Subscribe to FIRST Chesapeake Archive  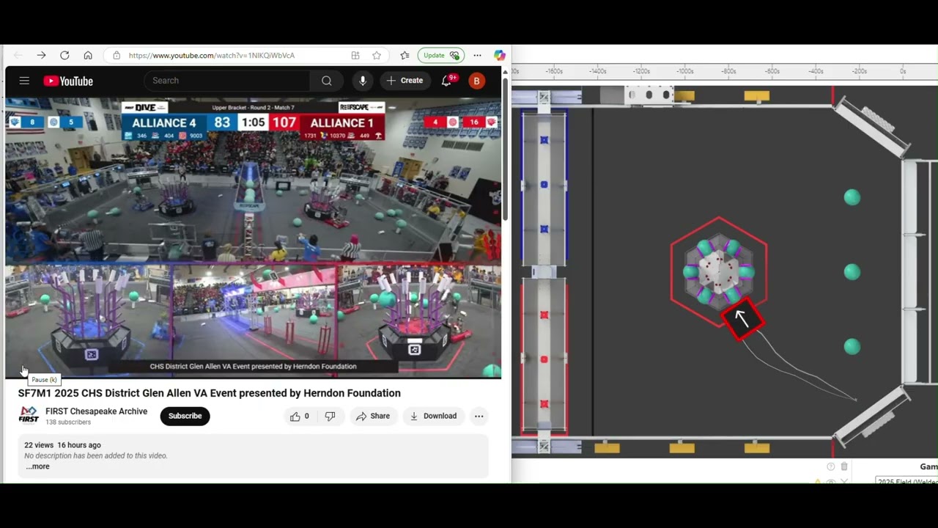(185, 416)
